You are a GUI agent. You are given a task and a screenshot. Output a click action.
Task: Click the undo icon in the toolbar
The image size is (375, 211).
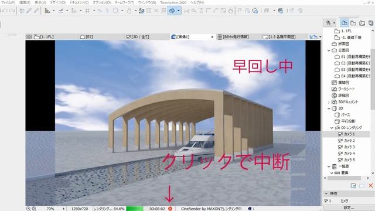[x=5, y=11]
